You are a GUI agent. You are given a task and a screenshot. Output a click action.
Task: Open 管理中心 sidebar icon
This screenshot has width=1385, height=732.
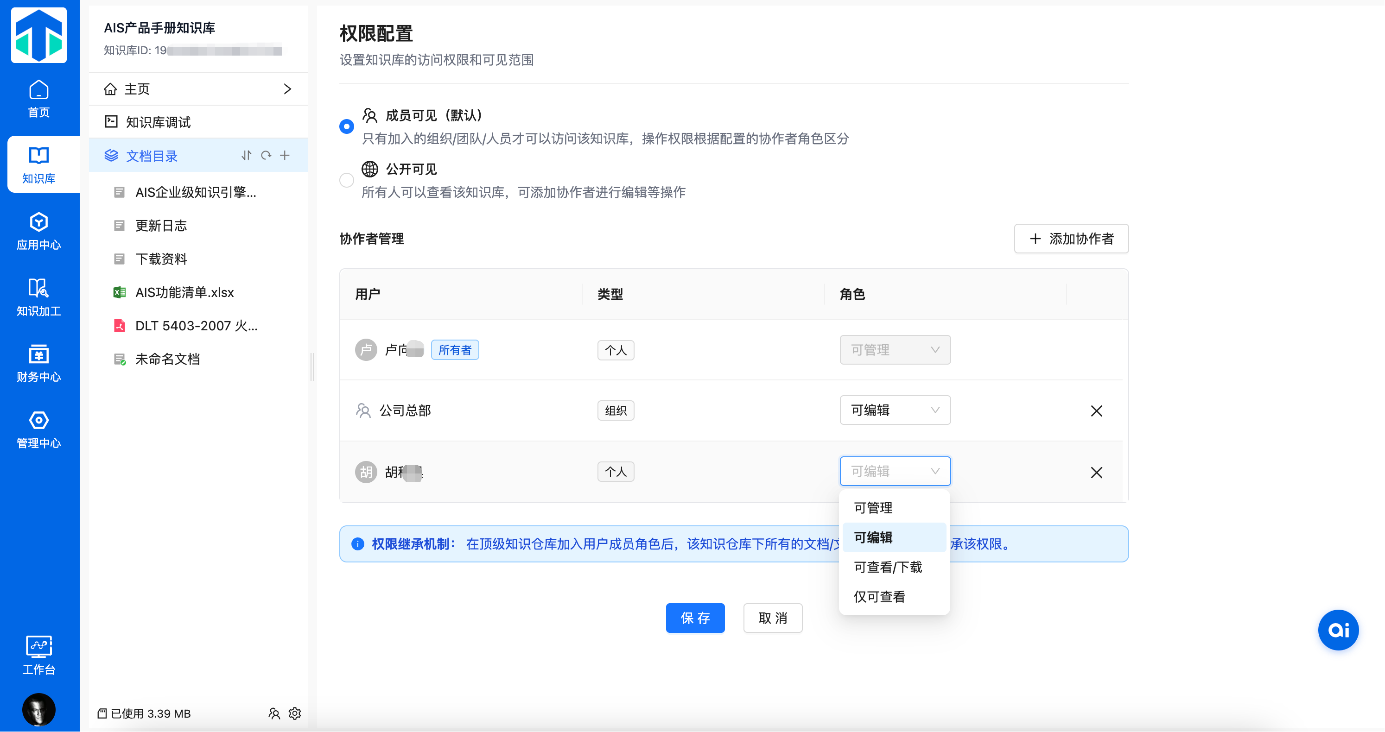point(39,429)
